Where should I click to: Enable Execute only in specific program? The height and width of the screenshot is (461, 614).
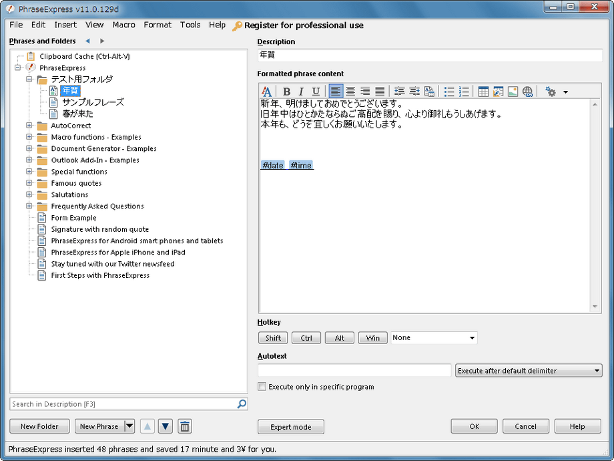[262, 387]
